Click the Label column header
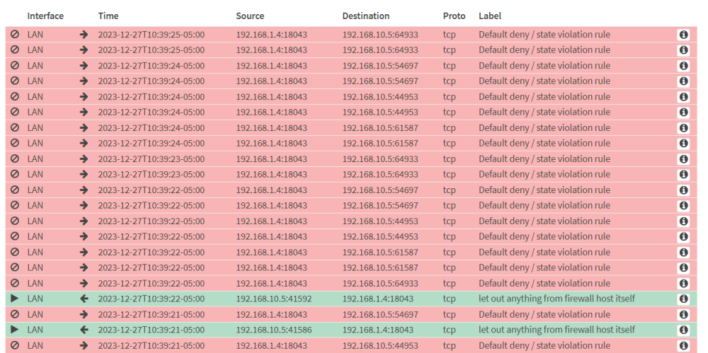This screenshot has height=353, width=708. point(490,16)
